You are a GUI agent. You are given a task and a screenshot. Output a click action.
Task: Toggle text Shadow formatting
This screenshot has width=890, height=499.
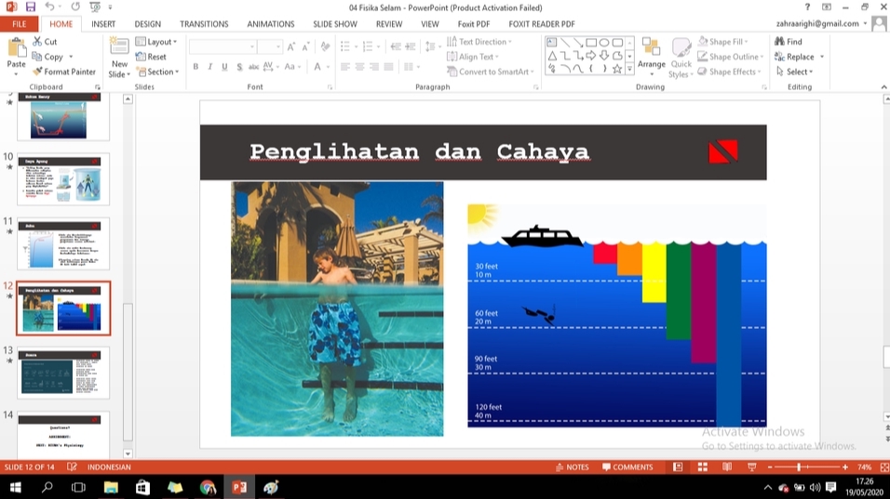click(239, 67)
